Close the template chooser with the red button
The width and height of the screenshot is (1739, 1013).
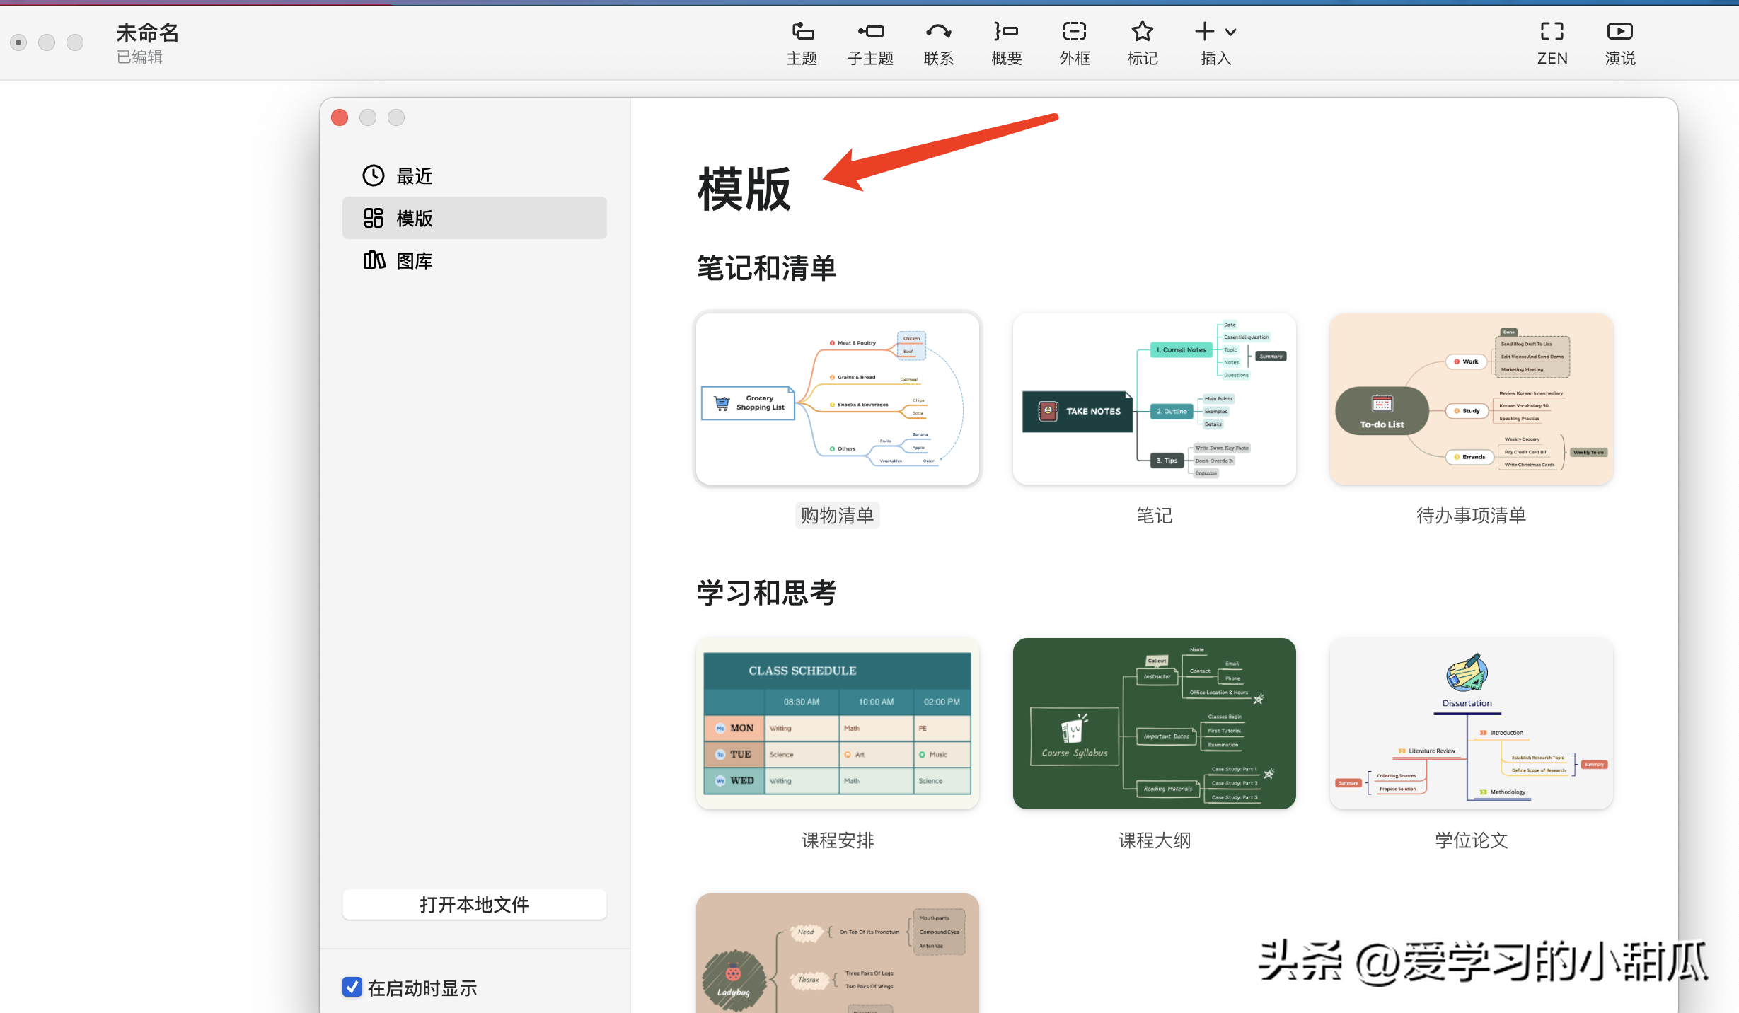click(x=340, y=117)
